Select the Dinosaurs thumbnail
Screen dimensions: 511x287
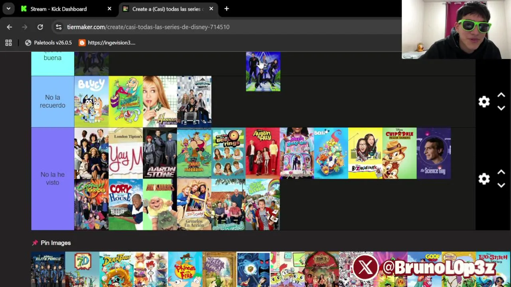[160, 204]
